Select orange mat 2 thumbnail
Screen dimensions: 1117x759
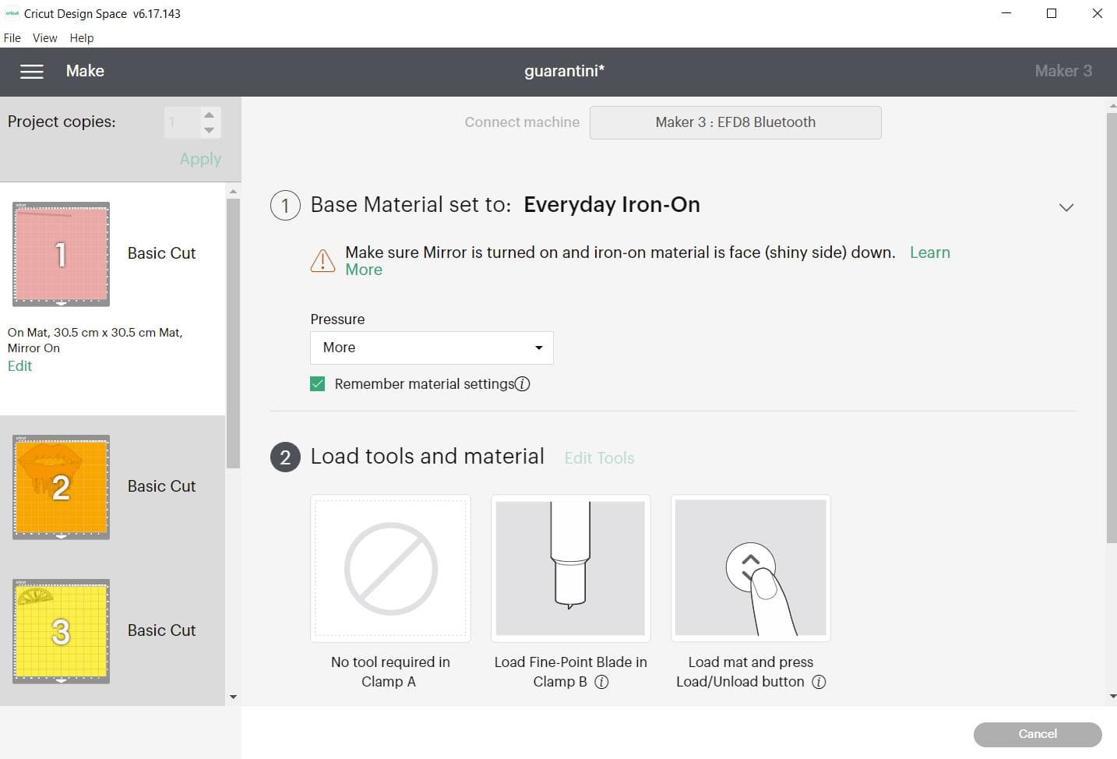(61, 487)
